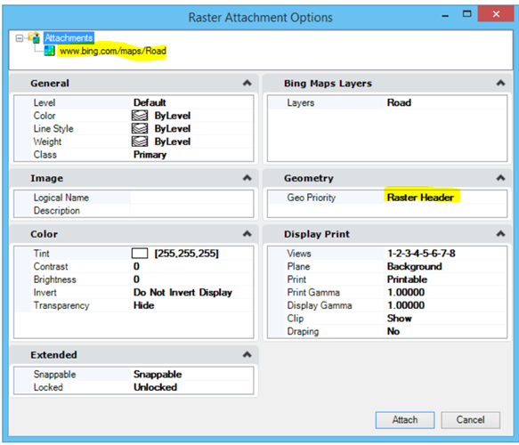Collapse the Color section

point(247,234)
